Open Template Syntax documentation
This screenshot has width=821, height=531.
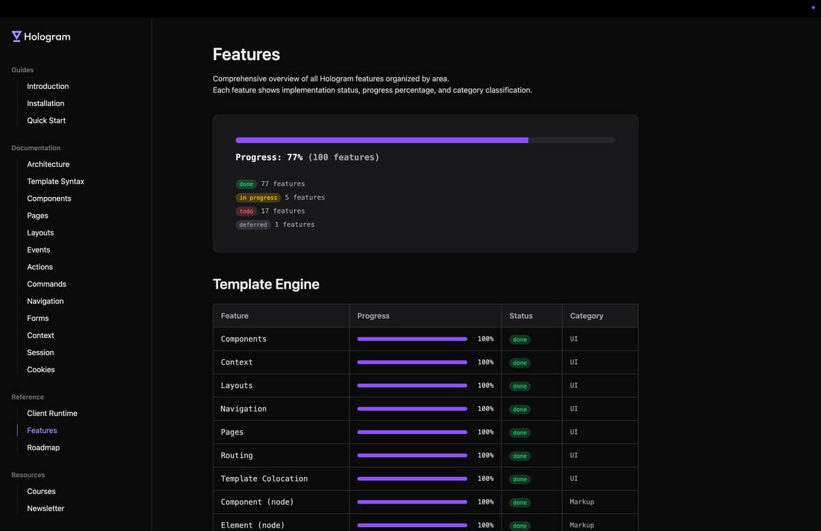(x=56, y=181)
